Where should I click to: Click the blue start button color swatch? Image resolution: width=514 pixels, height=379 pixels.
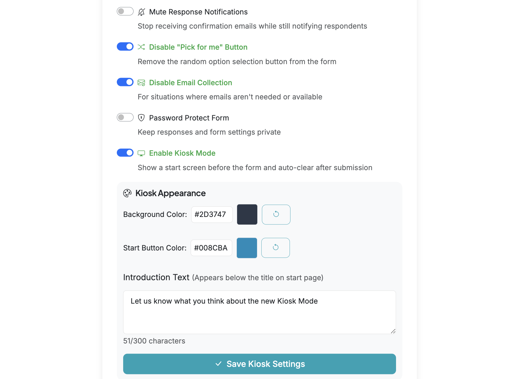pyautogui.click(x=247, y=248)
